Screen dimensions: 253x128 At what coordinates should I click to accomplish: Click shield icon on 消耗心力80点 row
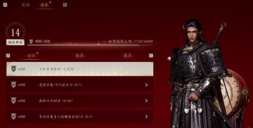tap(14, 101)
